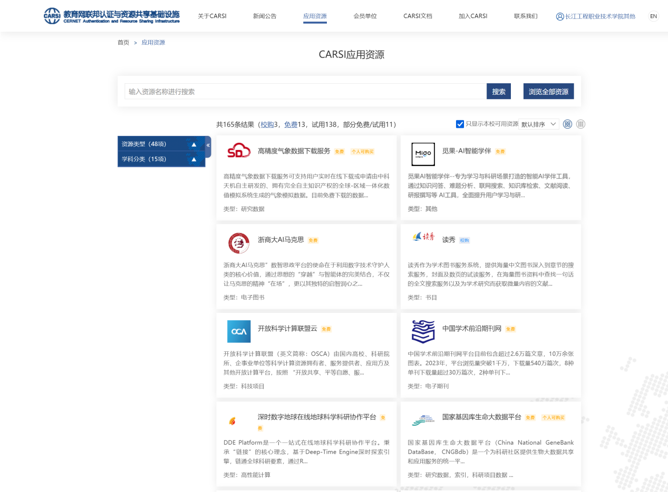Switch to list table view icon
Image resolution: width=668 pixels, height=492 pixels.
click(x=580, y=124)
